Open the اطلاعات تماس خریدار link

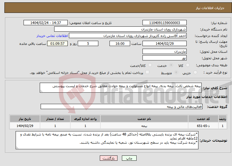(x=52, y=36)
